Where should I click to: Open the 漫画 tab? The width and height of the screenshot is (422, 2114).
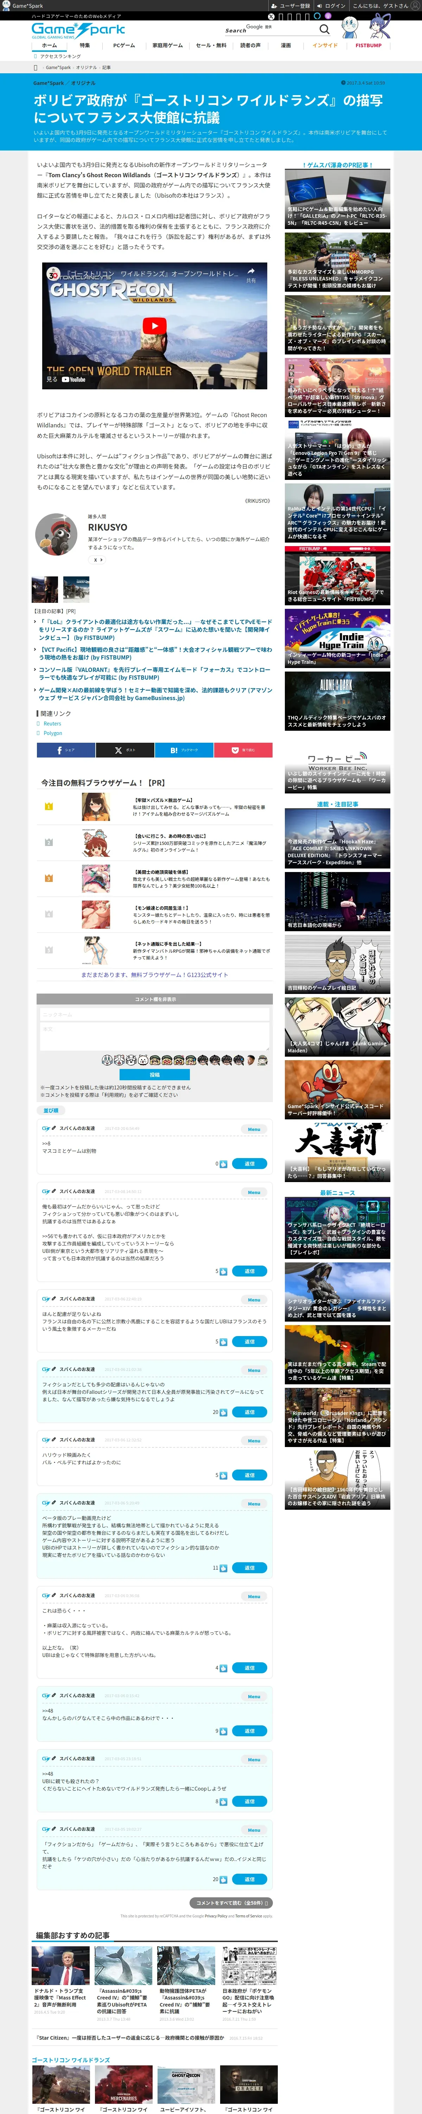[x=286, y=46]
